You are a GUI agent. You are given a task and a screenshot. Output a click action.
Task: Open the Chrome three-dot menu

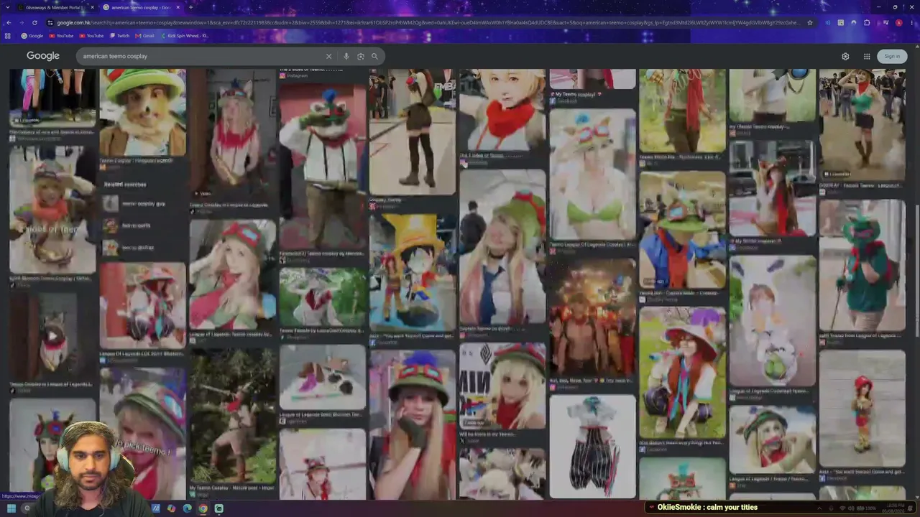tap(911, 23)
